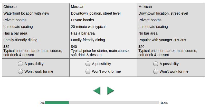Advance to next page with right arrow
Screen dimensions: 209x107
click(110, 91)
